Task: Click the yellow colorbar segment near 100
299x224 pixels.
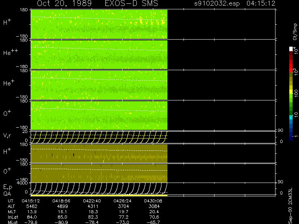Action: point(291,91)
